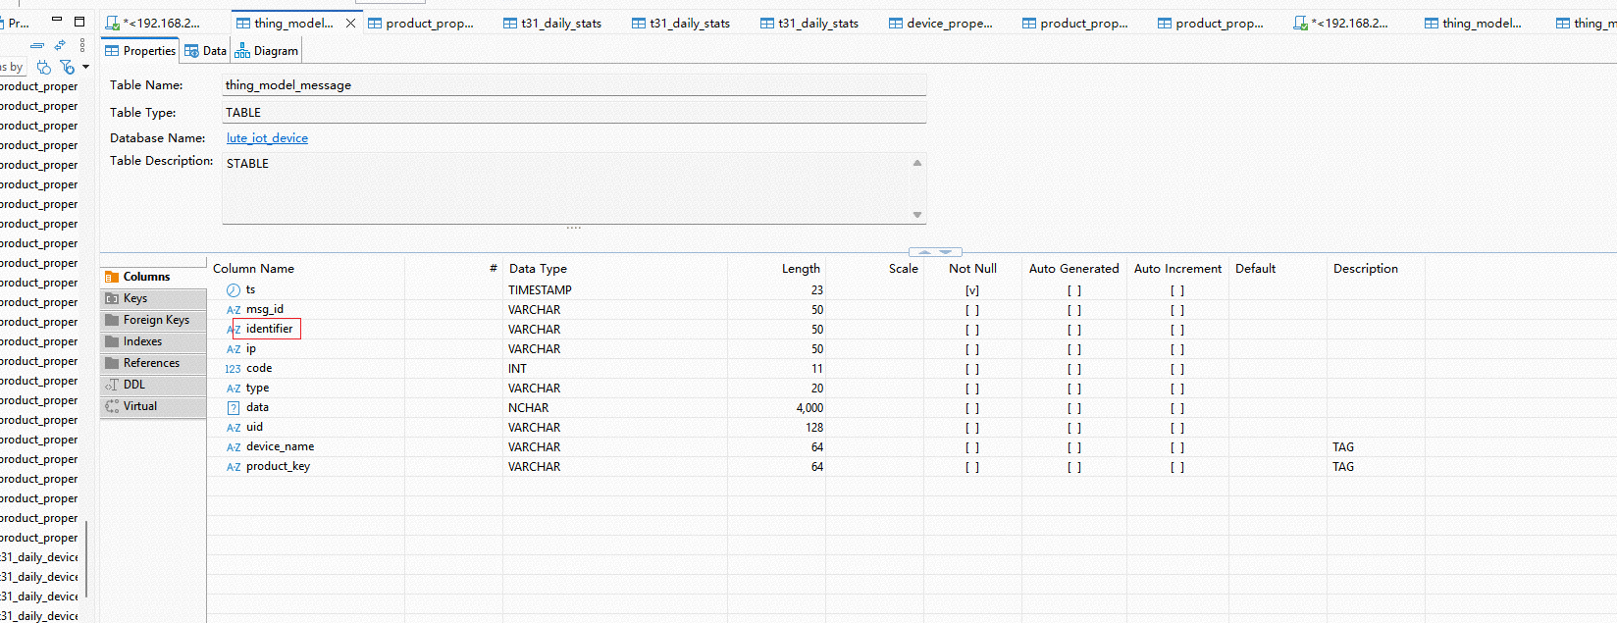Click the Collapse All icon in navigator

coord(36,46)
